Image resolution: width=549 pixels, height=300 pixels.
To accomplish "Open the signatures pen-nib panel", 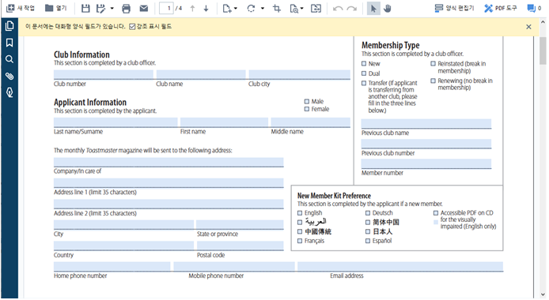I will (9, 92).
